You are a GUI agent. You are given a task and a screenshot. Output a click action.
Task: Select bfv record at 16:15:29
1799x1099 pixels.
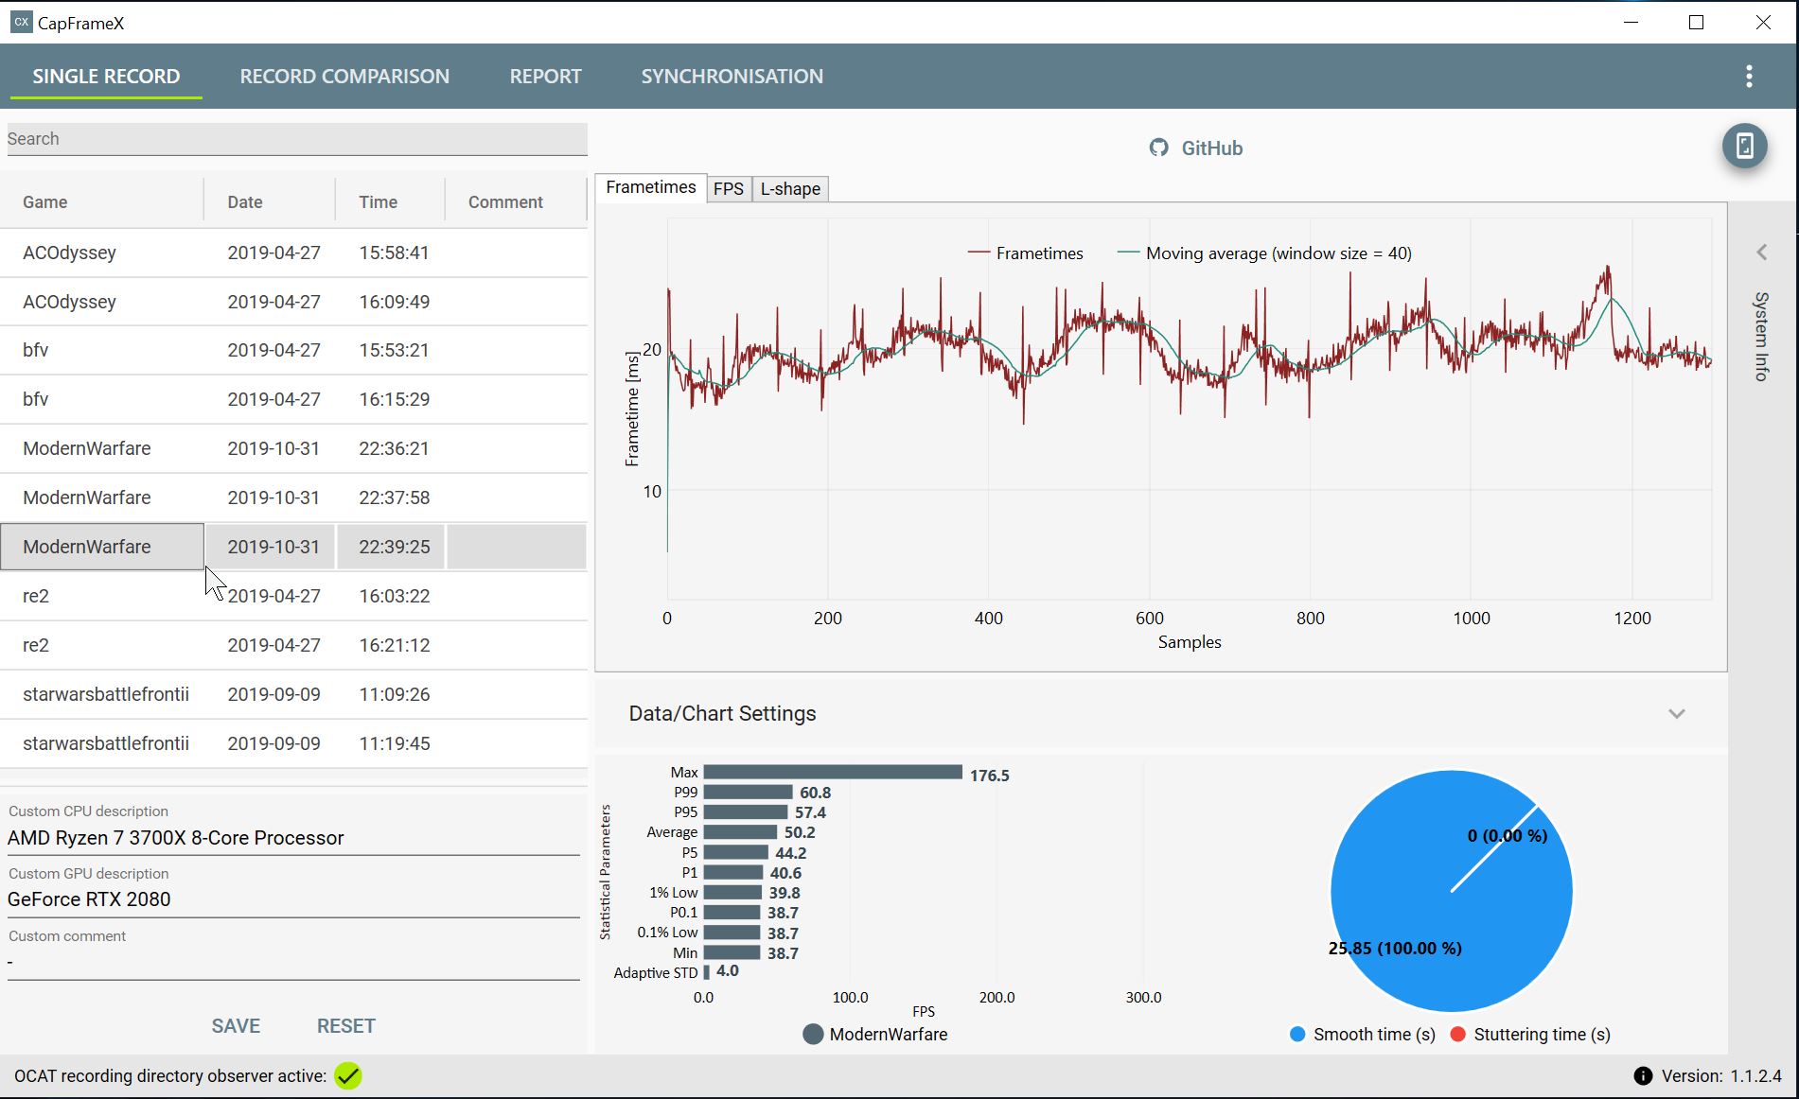pos(293,399)
